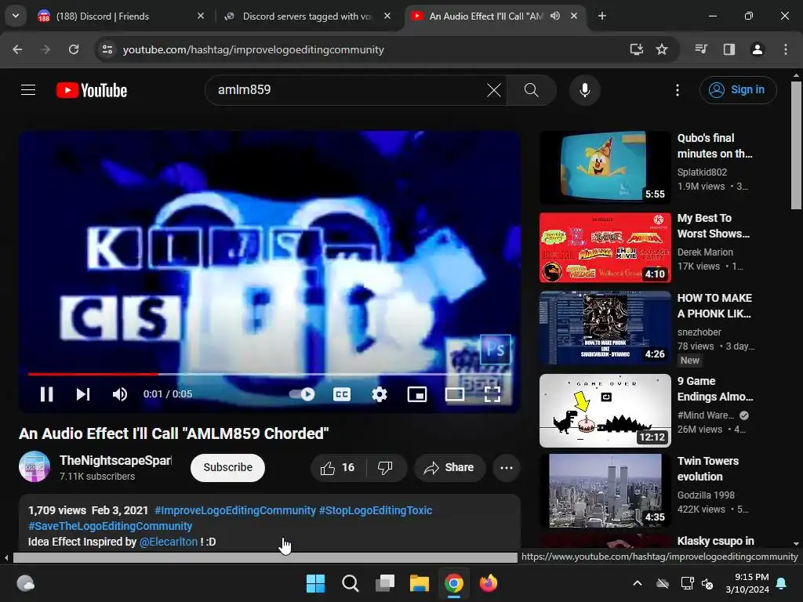Open Firefox from the taskbar
Viewport: 803px width, 602px height.
click(488, 583)
